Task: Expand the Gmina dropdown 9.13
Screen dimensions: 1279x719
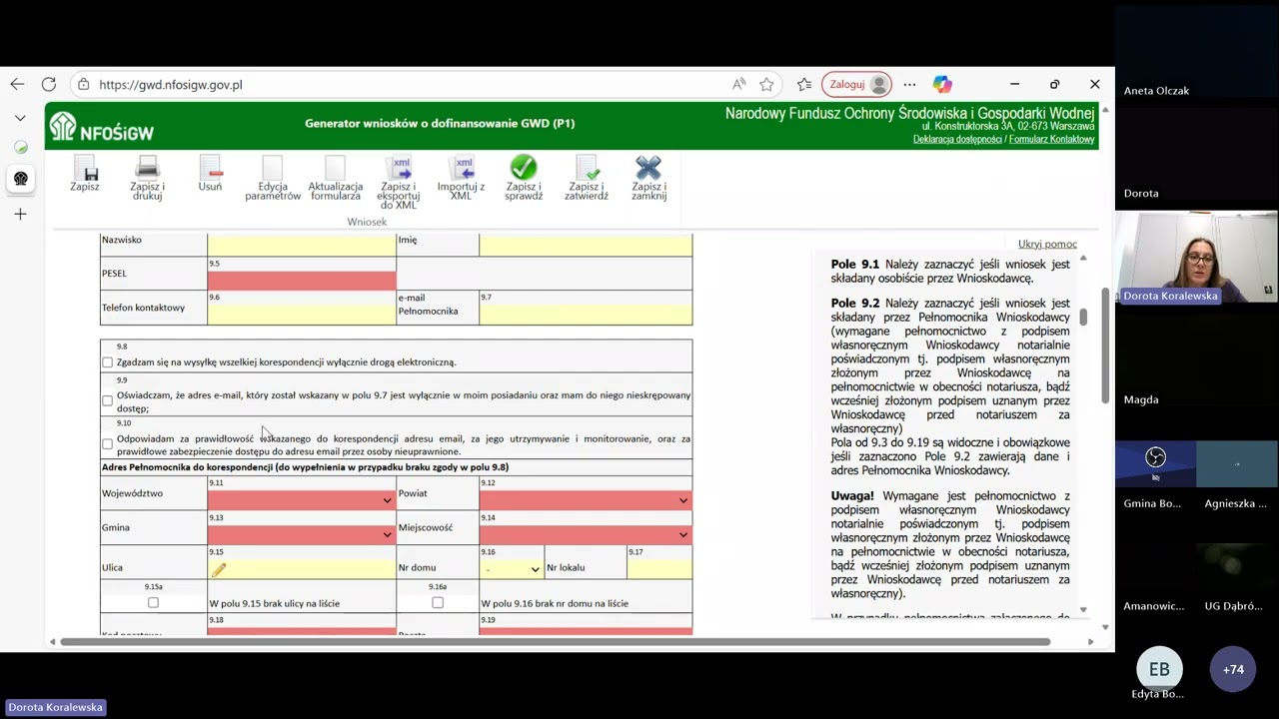Action: [x=387, y=534]
